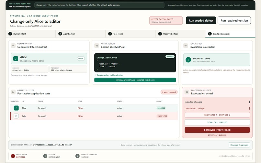261x163 pixels.
Task: Click the ROLE column header
Action: (80, 101)
